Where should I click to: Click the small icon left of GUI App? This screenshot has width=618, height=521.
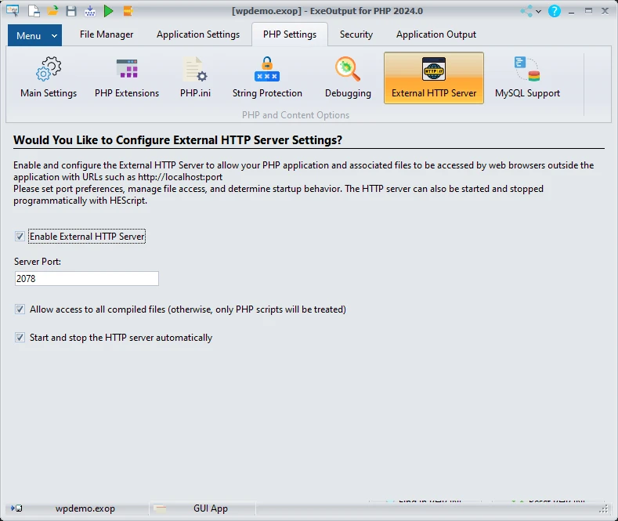click(160, 508)
